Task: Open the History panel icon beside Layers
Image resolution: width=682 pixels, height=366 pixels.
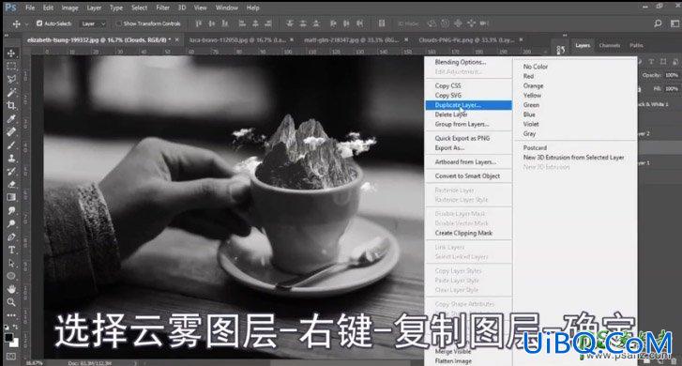Action: tap(561, 50)
